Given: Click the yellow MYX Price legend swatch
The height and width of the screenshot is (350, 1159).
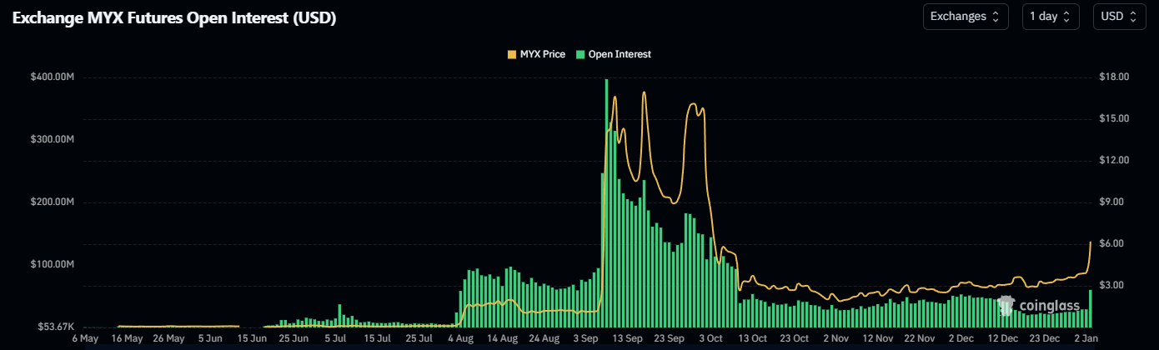Looking at the screenshot, I should click(x=511, y=54).
